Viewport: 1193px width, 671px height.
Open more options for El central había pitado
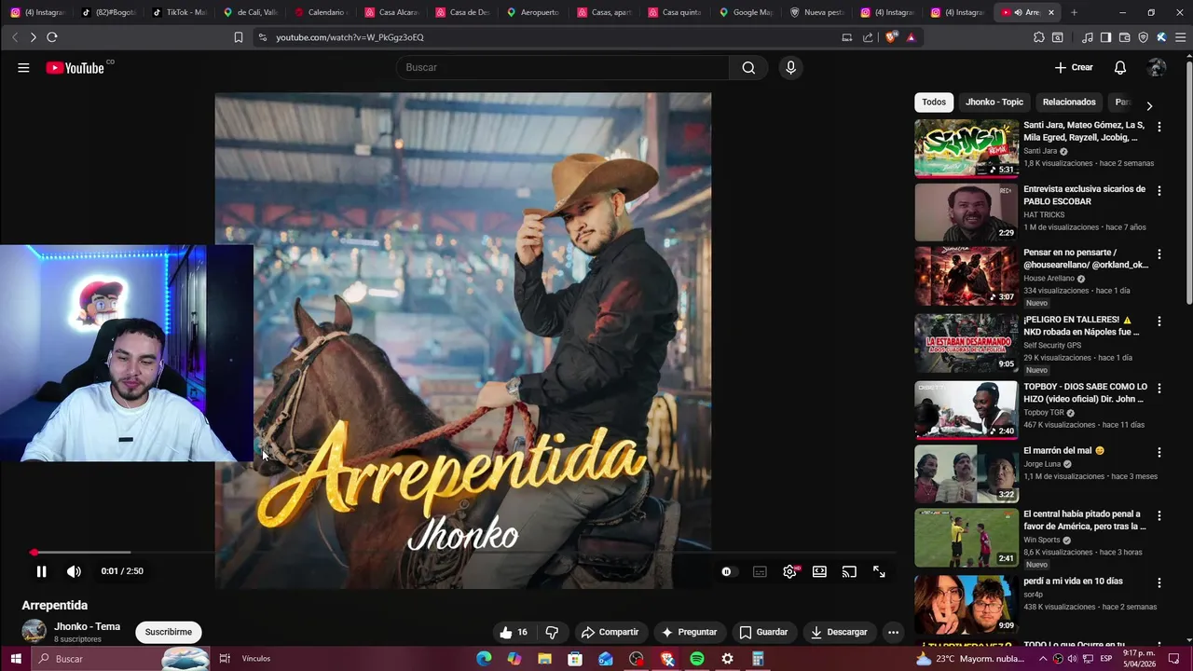[x=1159, y=515]
